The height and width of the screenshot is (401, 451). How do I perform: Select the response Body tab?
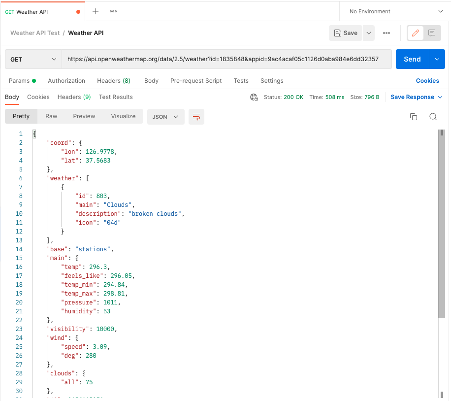(12, 97)
